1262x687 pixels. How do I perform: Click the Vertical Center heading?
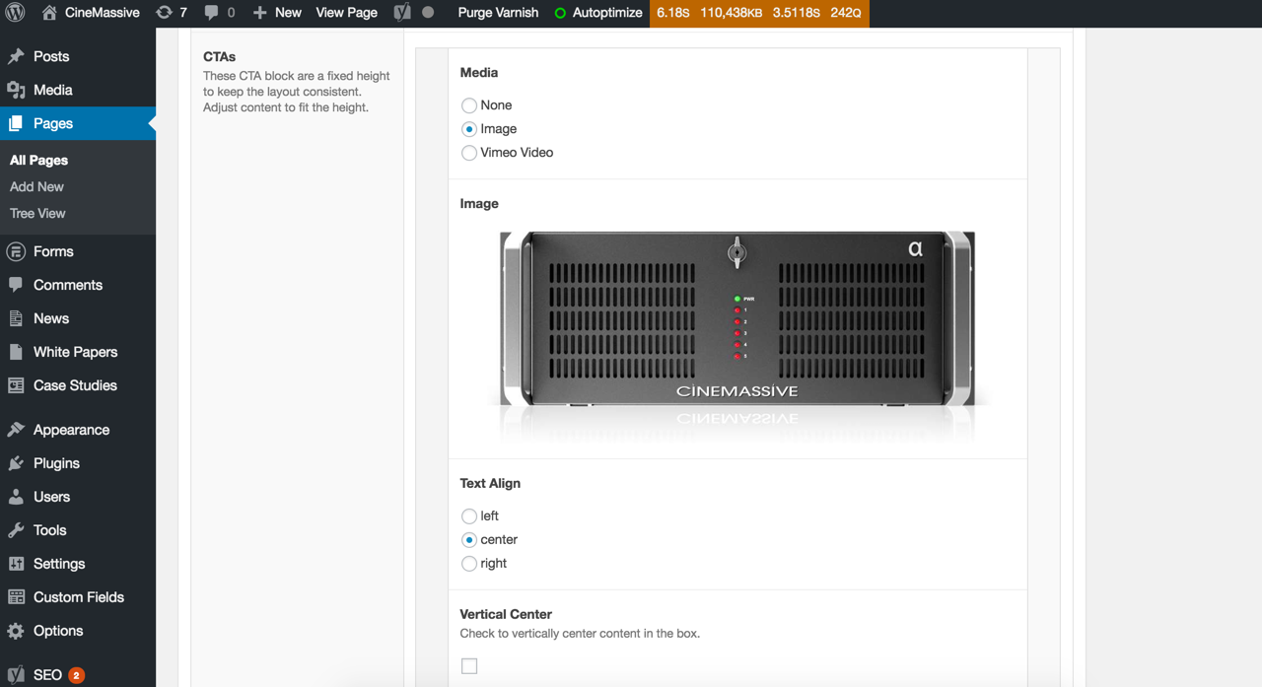506,614
